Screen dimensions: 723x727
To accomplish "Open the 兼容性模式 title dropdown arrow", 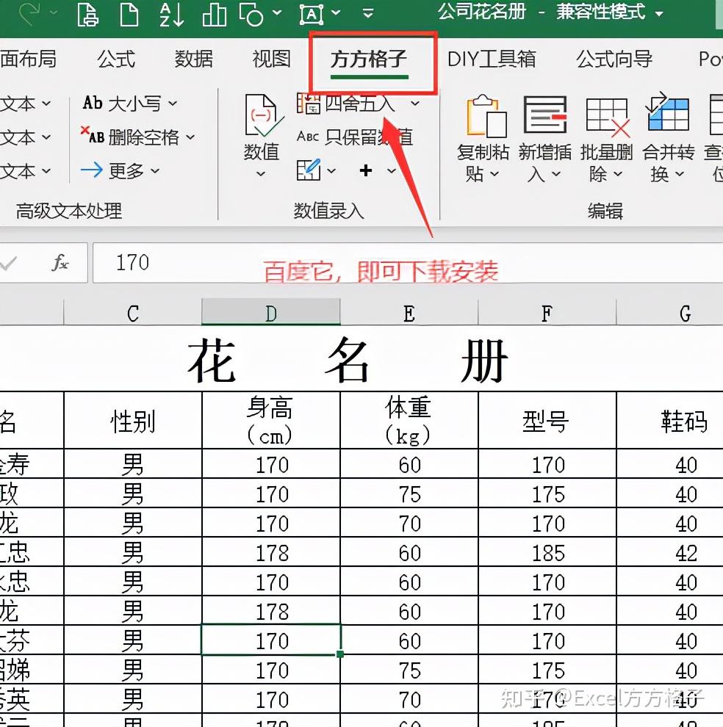I will click(659, 14).
